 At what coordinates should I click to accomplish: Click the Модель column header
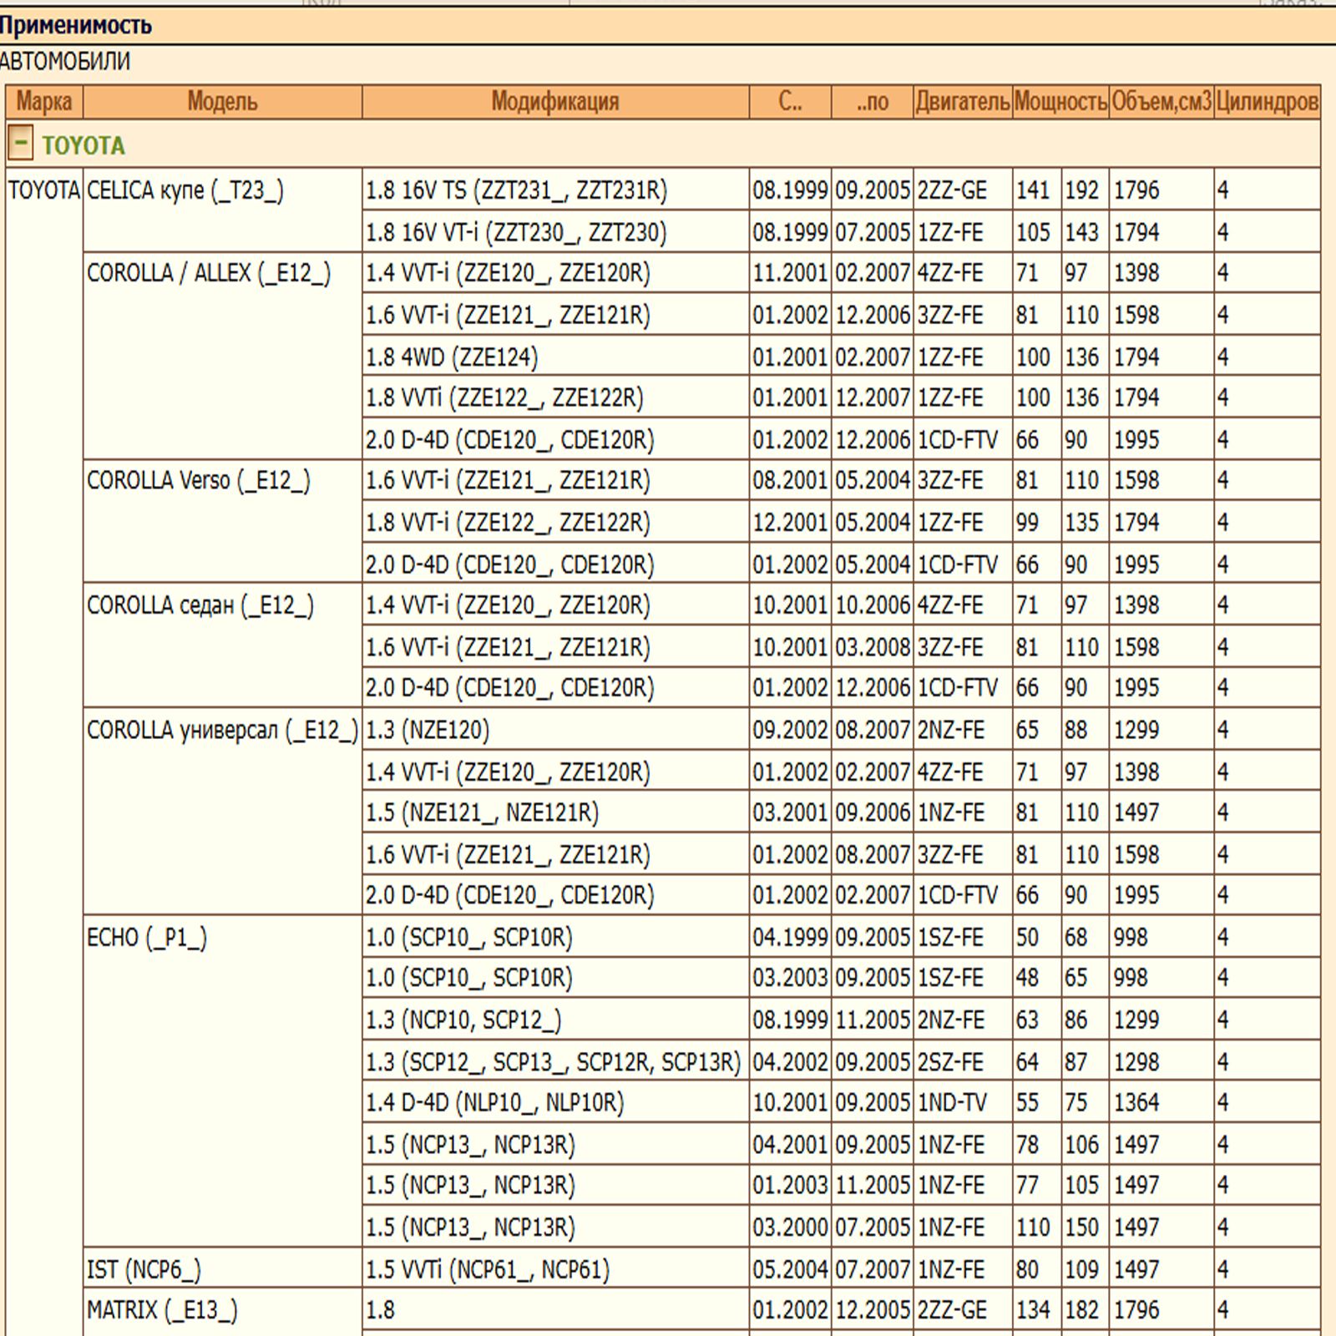pos(222,102)
